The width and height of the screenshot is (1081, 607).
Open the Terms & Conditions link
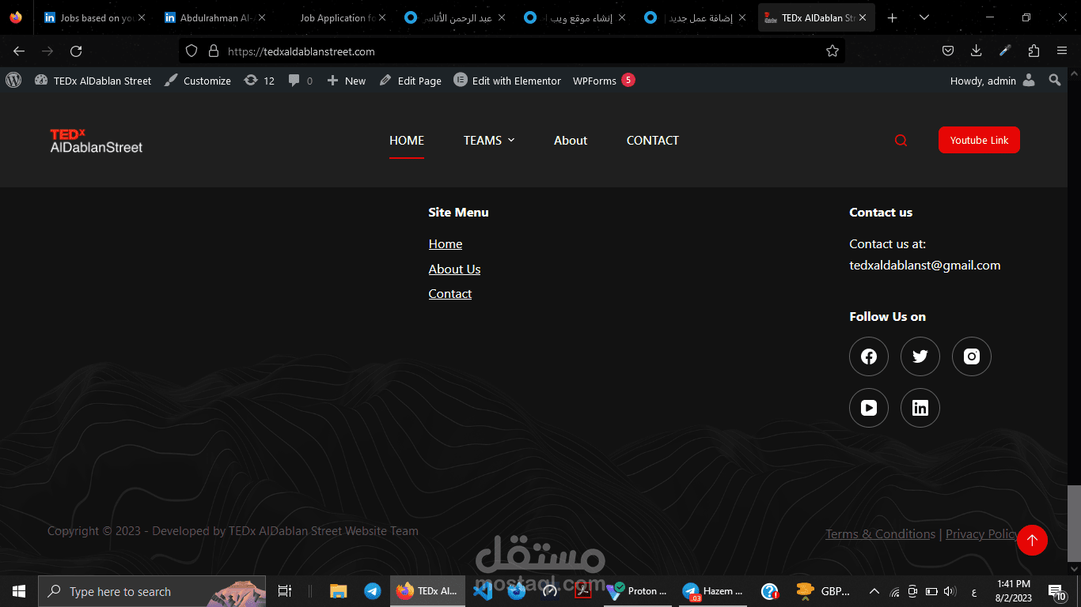click(880, 534)
